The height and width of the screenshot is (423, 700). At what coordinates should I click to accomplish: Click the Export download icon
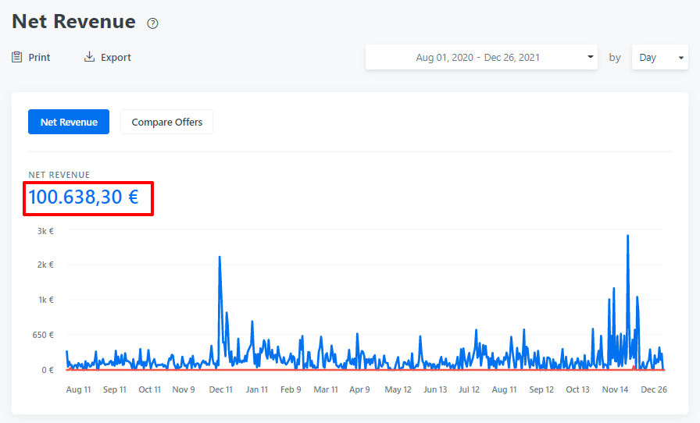(89, 57)
